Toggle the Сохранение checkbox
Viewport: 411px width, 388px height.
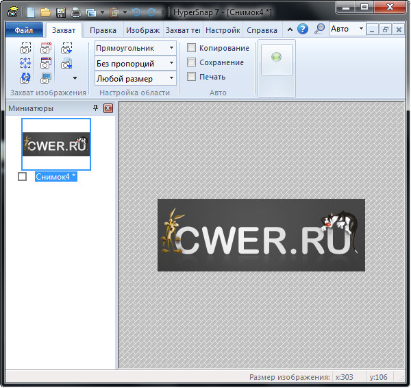tap(192, 62)
